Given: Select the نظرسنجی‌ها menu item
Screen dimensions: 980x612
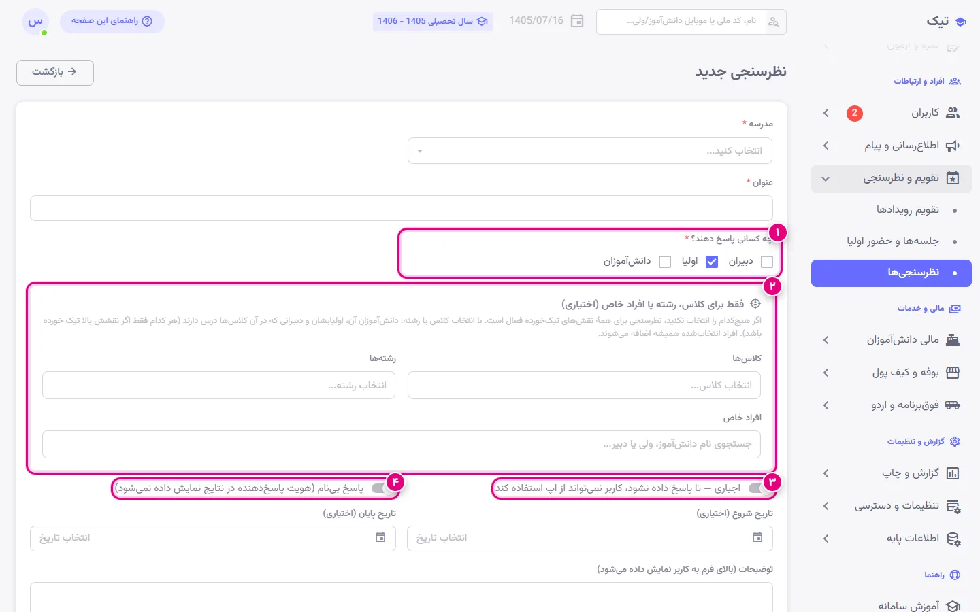Looking at the screenshot, I should [892, 273].
